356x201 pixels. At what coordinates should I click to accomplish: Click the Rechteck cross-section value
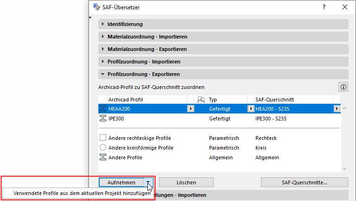click(266, 138)
